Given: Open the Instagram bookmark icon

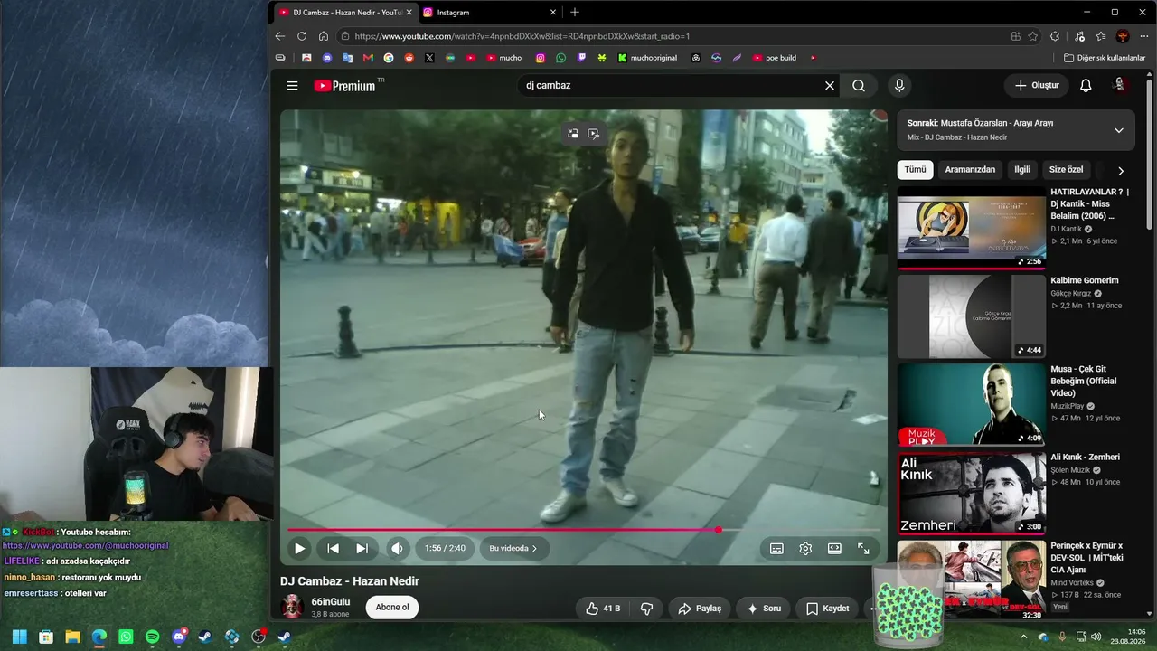Looking at the screenshot, I should 541,58.
